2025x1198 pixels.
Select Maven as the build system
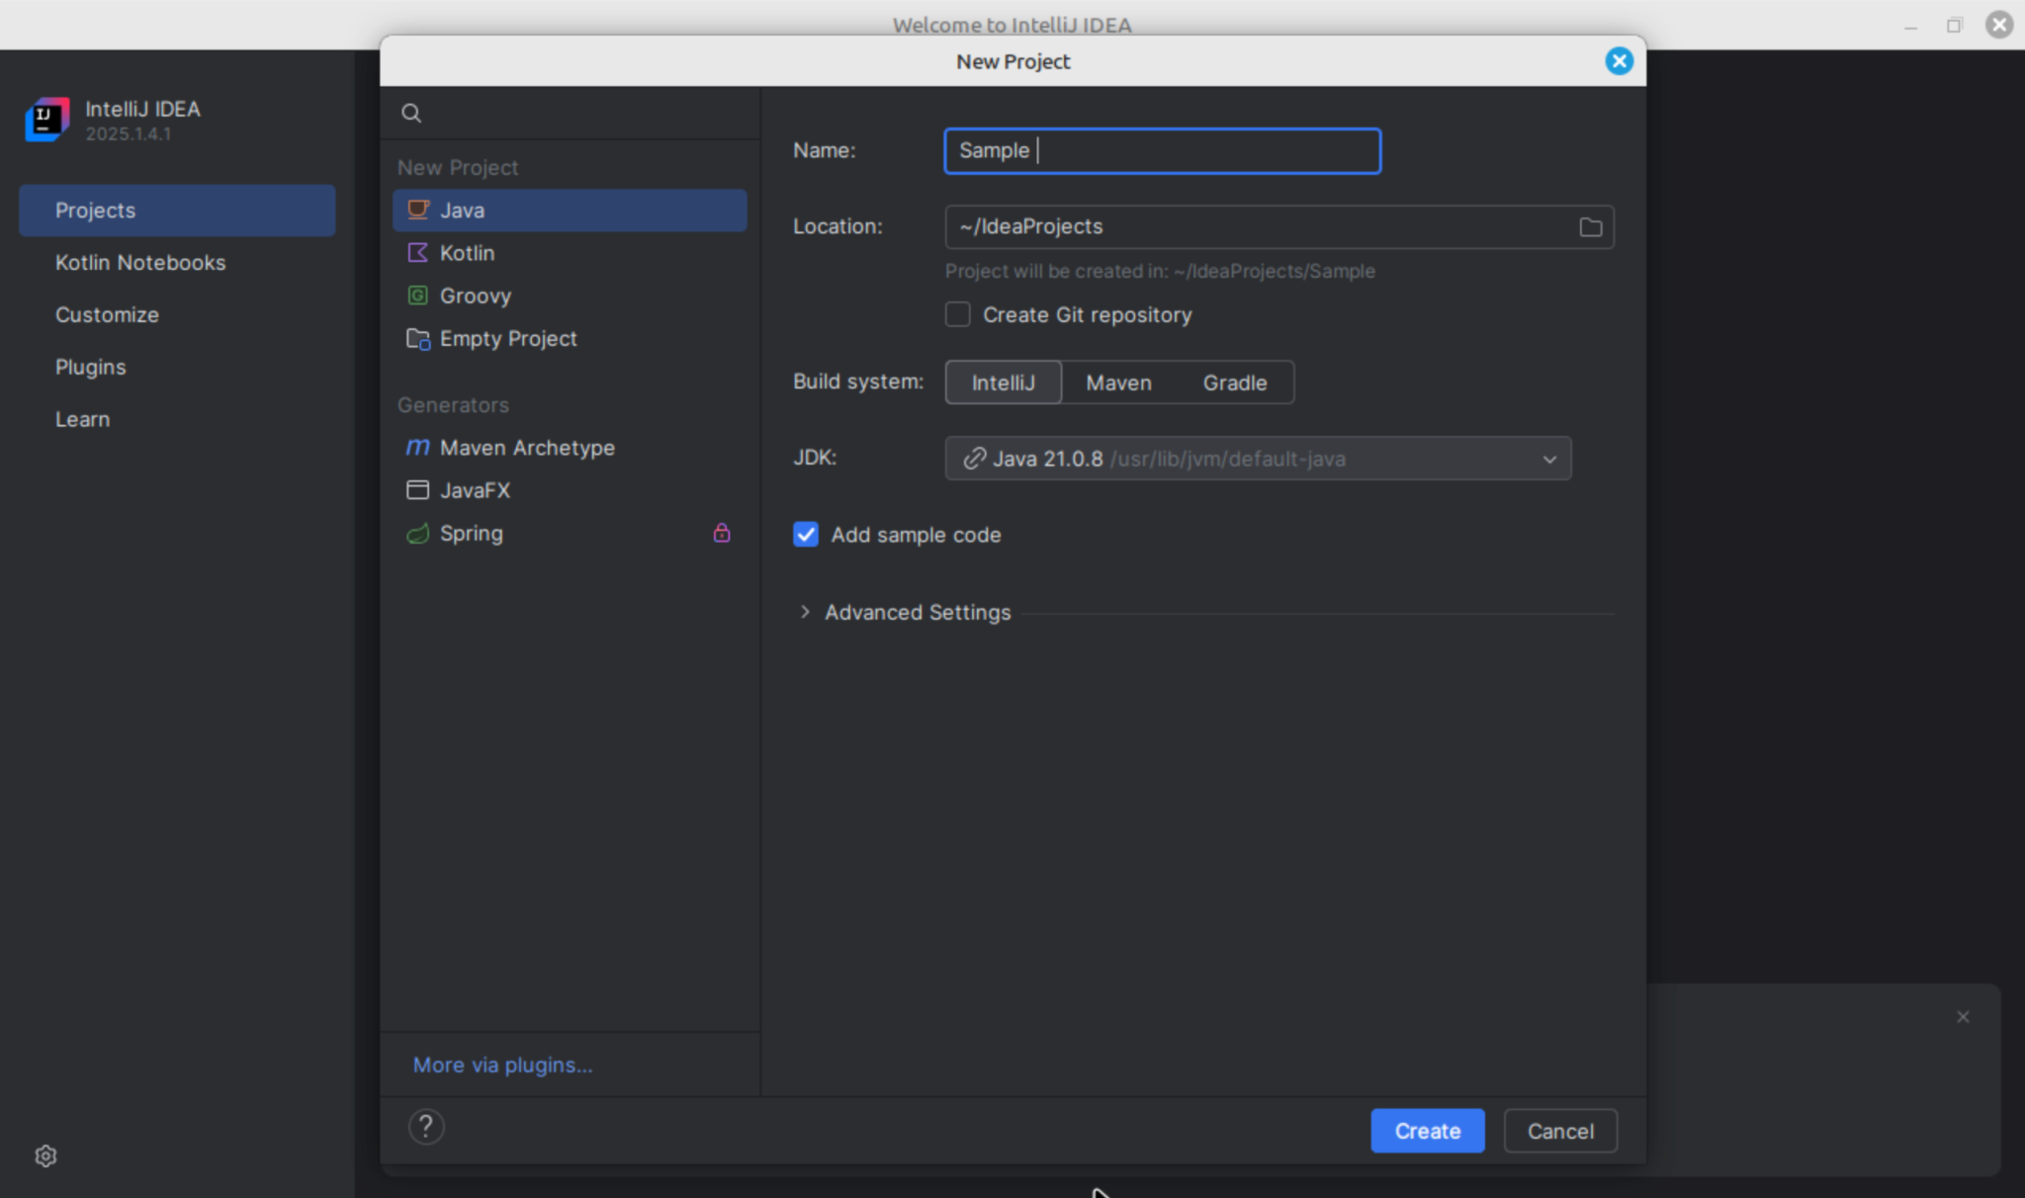pos(1117,383)
